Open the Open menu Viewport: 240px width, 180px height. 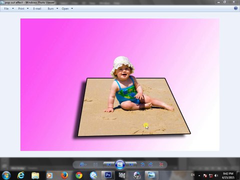click(x=65, y=8)
